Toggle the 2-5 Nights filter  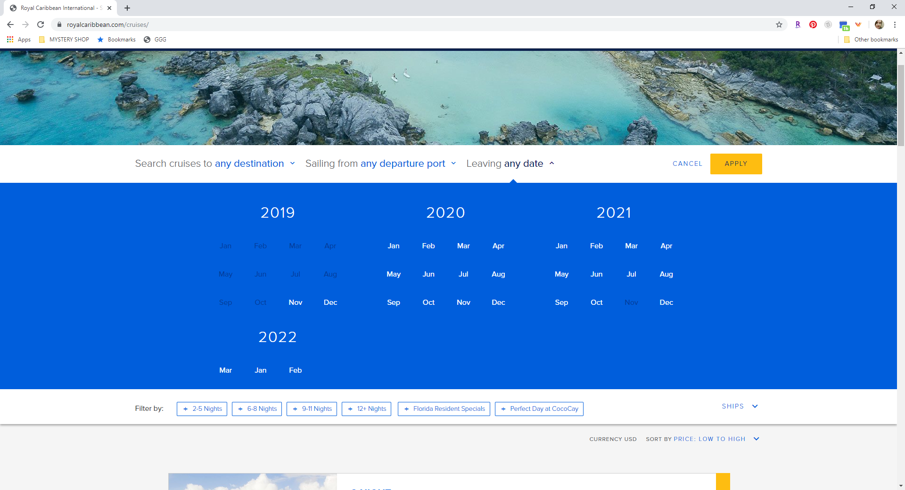[x=202, y=408]
